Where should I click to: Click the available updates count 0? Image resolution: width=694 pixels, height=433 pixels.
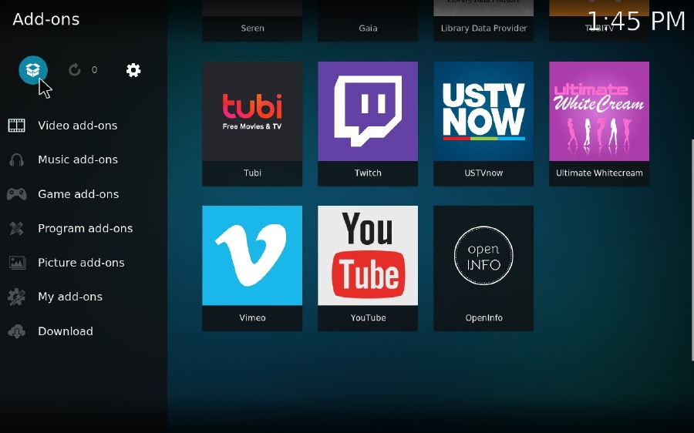click(94, 70)
